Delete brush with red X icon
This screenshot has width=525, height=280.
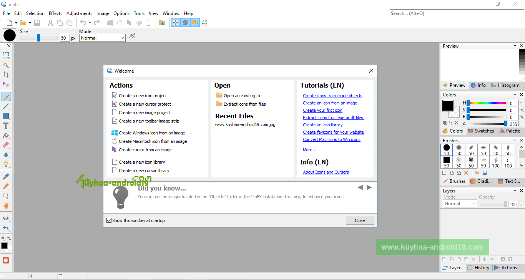pos(466,173)
